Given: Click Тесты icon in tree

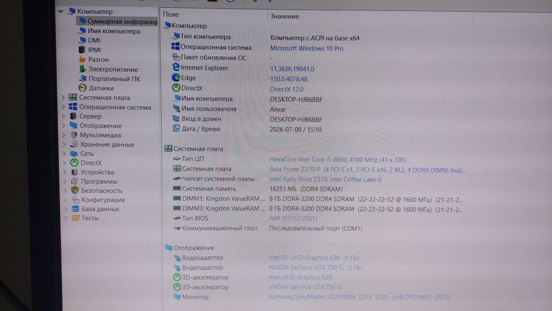Looking at the screenshot, I should [x=76, y=218].
